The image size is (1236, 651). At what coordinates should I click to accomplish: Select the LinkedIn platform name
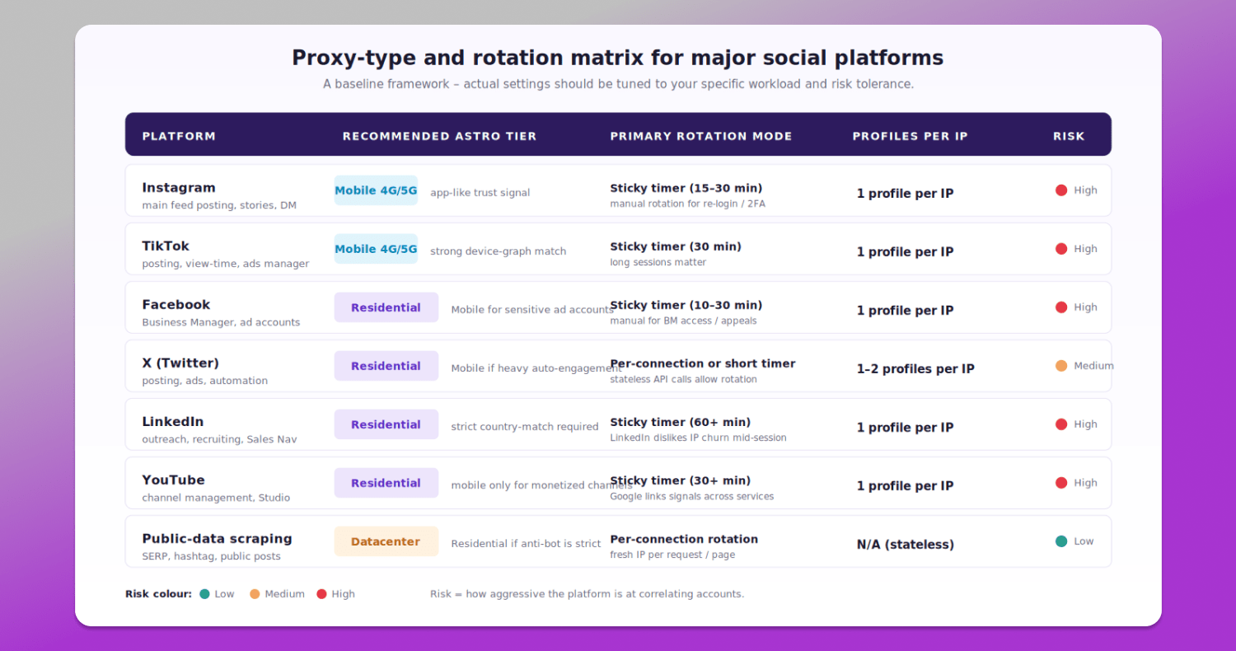click(173, 422)
